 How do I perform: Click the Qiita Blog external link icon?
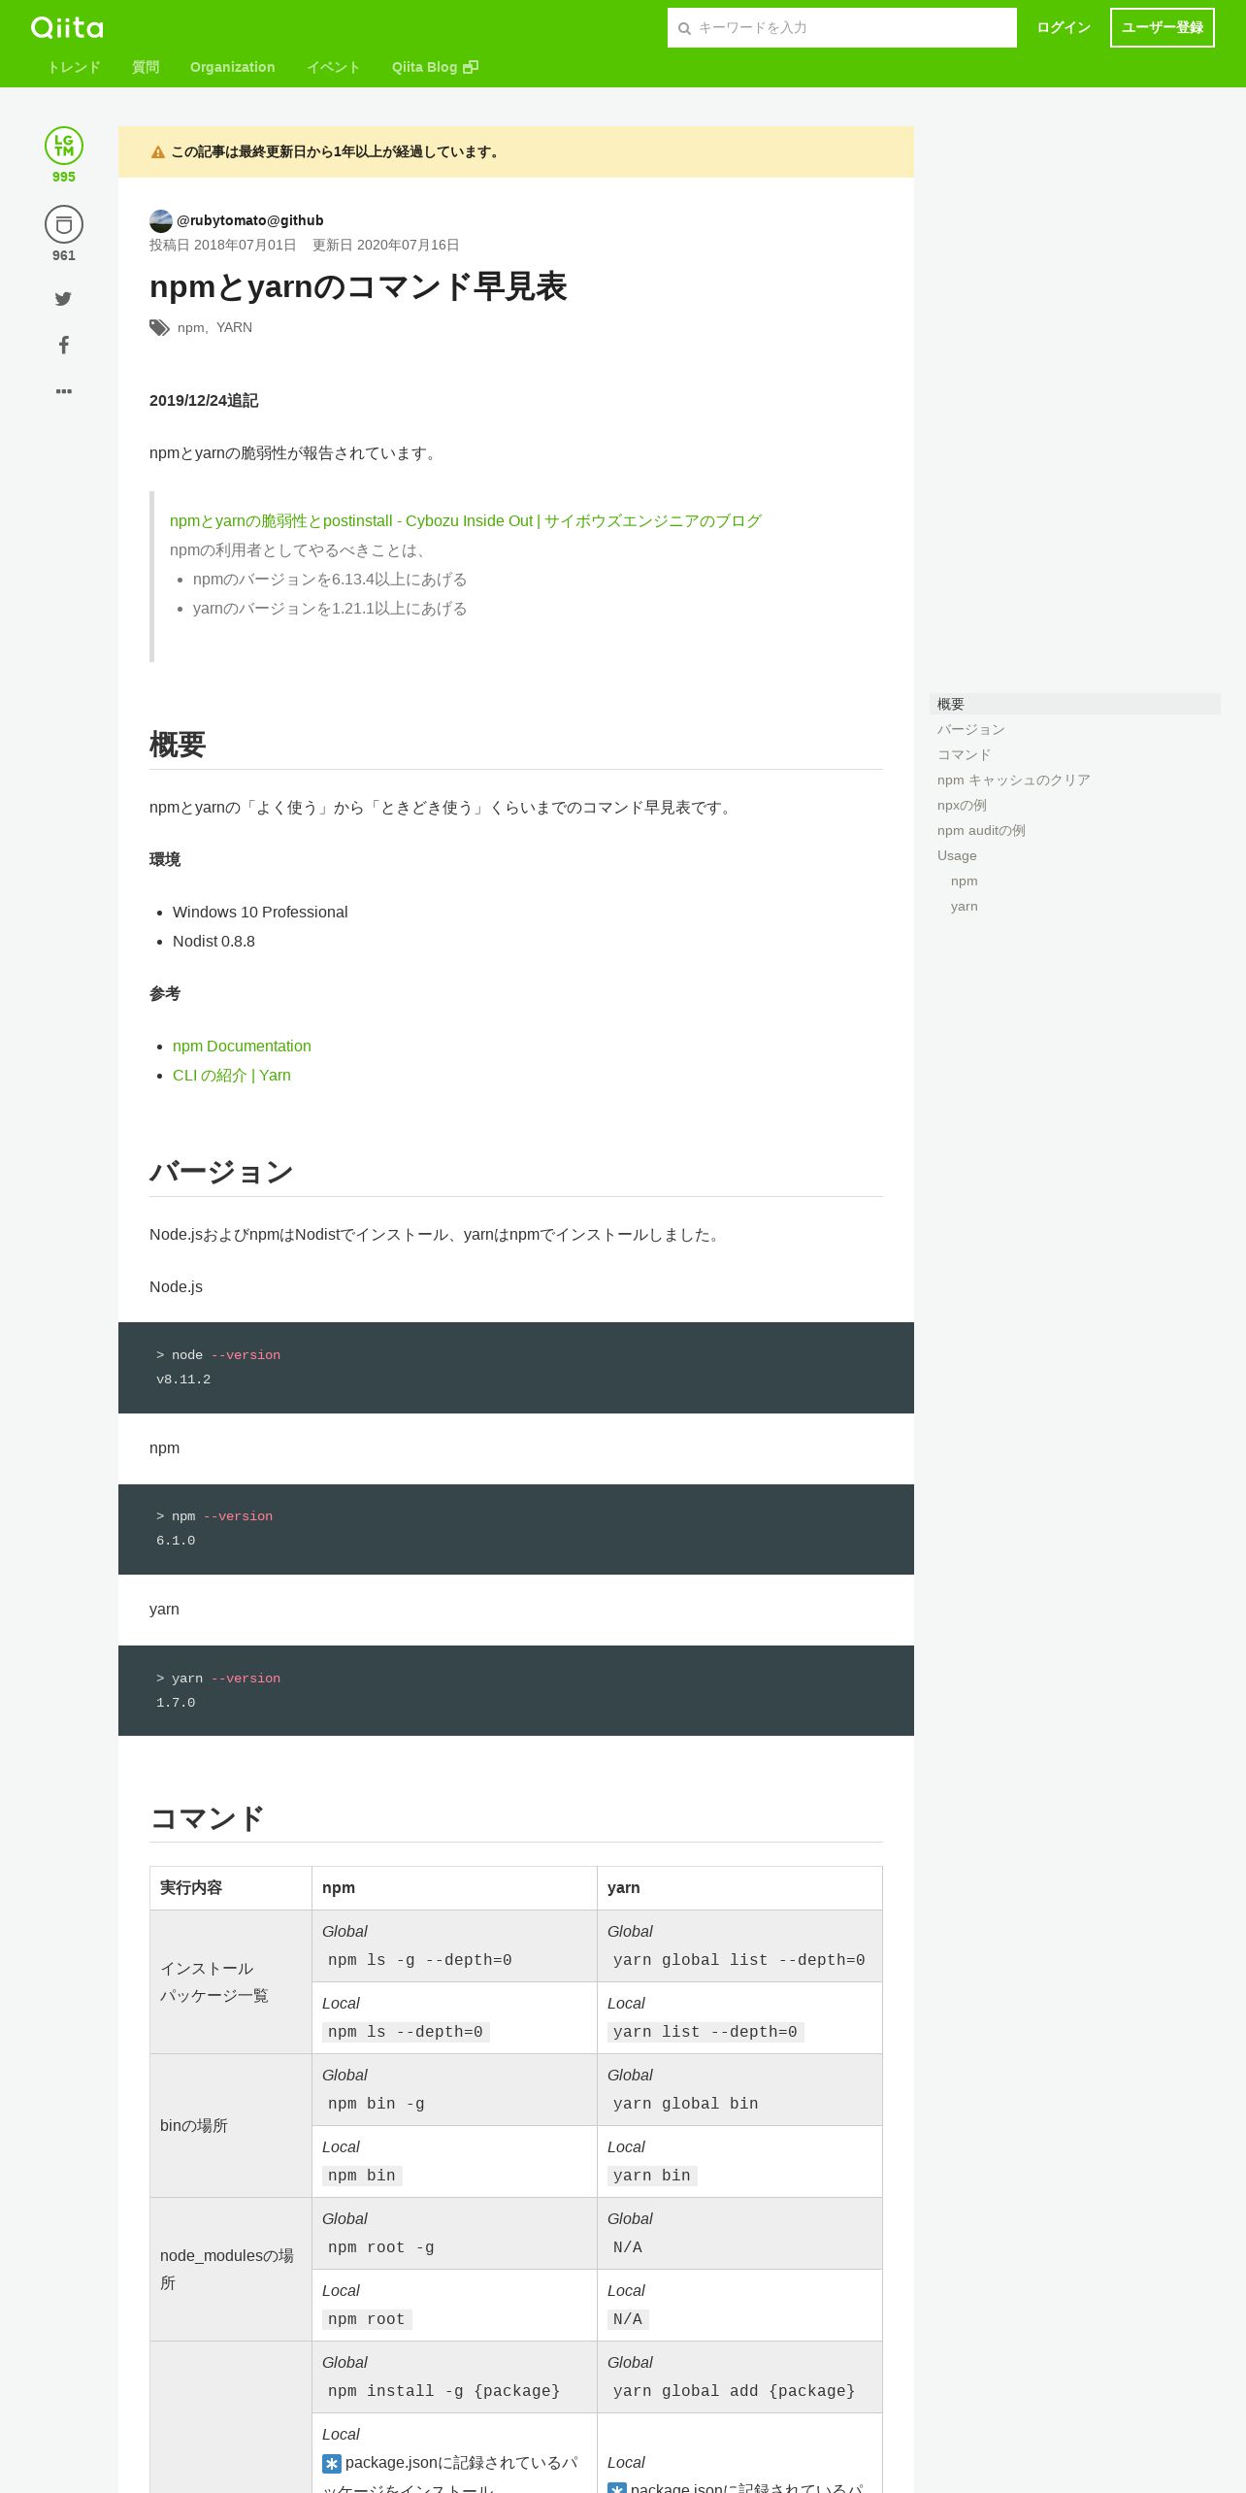point(471,67)
